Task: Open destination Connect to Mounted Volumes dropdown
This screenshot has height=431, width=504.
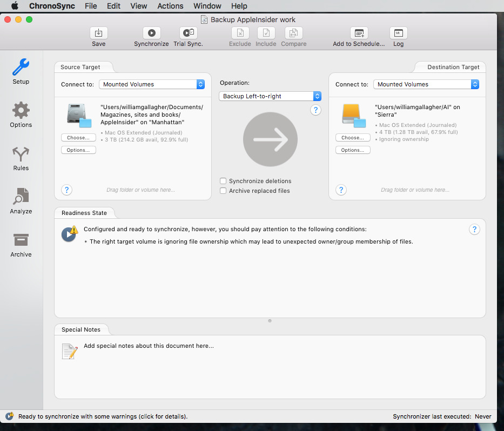Action: pos(426,84)
